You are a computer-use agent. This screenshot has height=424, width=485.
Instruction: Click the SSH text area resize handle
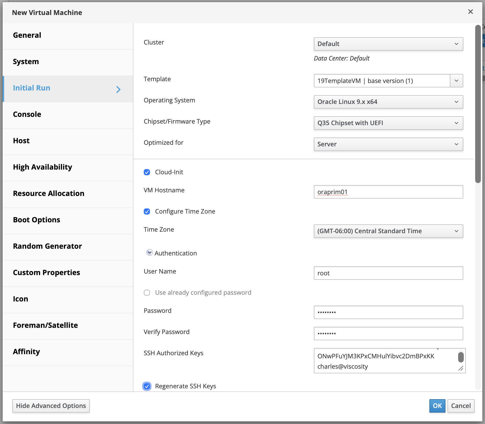[x=461, y=368]
